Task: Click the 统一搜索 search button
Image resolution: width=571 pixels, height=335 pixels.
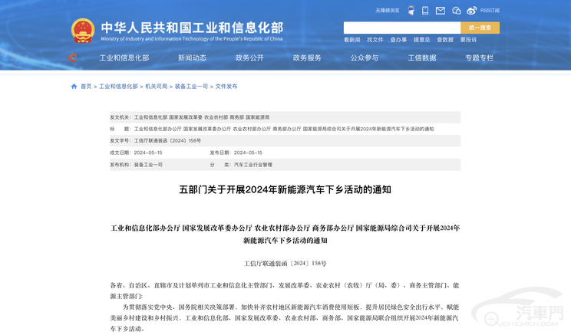Action: pos(480,28)
